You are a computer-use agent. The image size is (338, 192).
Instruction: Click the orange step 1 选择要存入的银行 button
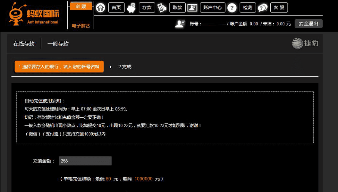(x=59, y=67)
